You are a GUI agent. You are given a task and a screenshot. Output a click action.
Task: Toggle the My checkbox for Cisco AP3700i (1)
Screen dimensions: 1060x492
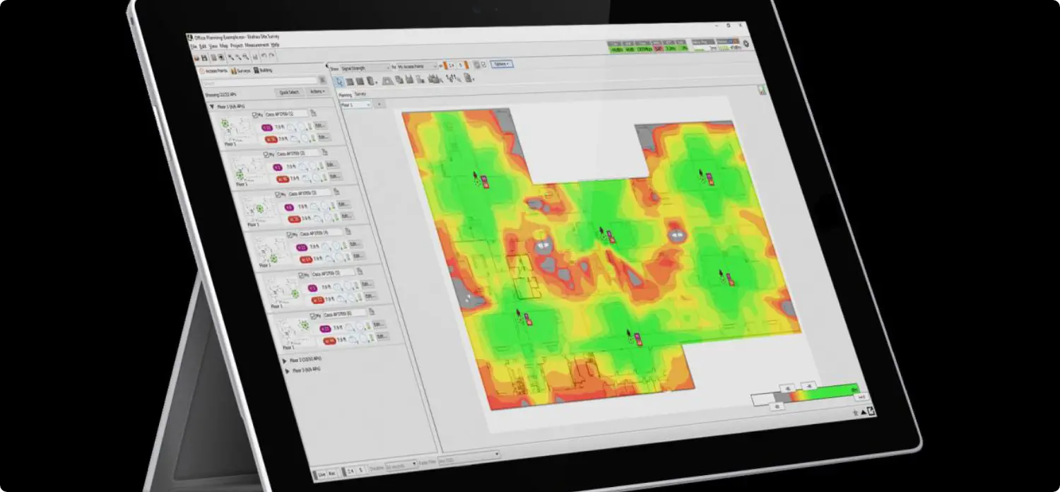(255, 115)
